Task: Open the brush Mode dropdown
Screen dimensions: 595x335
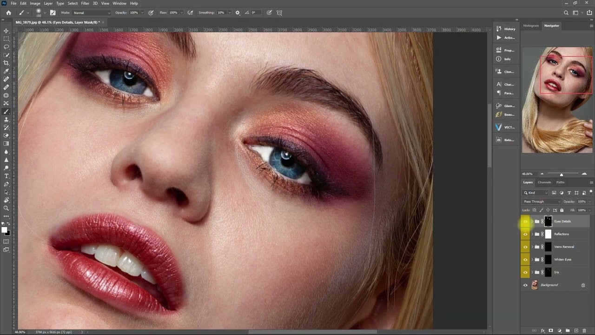Action: click(92, 13)
